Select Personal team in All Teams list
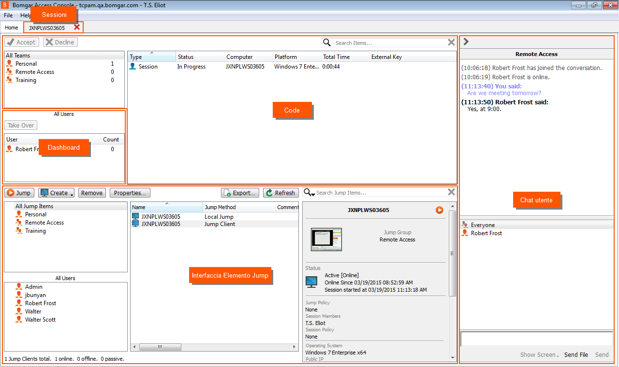The width and height of the screenshot is (619, 367). [x=26, y=64]
